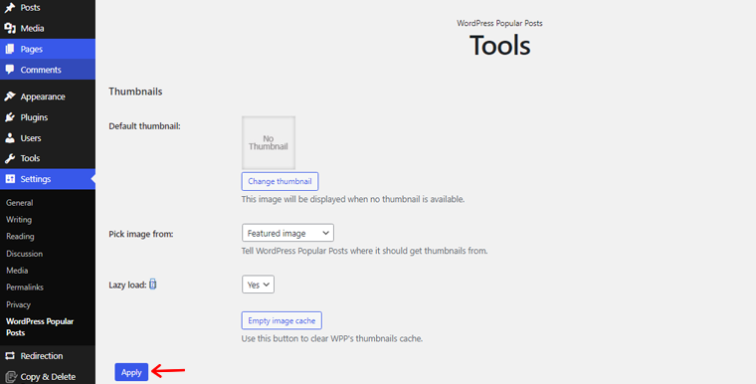
Task: Click the Tools wrench icon
Action: 10,158
